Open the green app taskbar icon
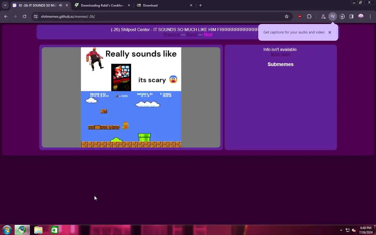The height and width of the screenshot is (235, 376). coord(54,230)
